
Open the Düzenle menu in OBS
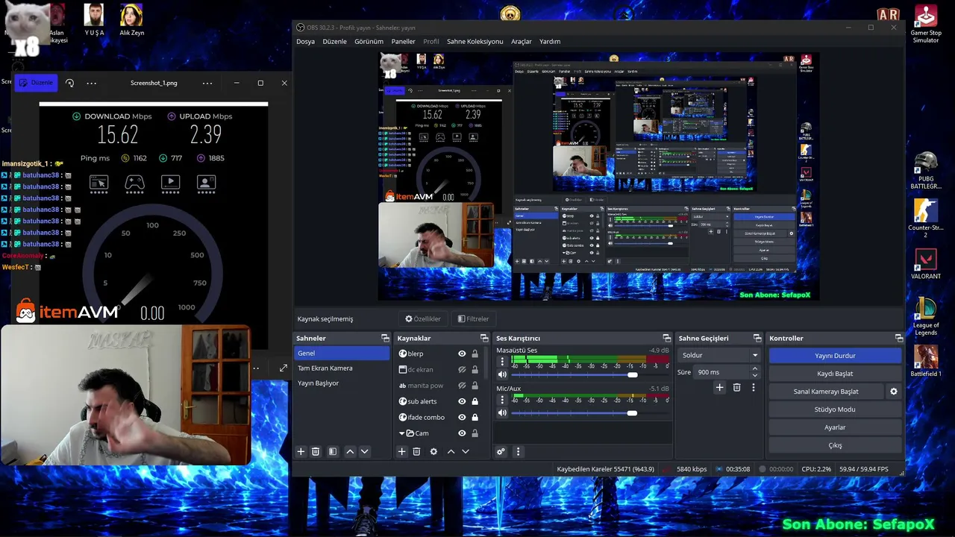pos(334,42)
